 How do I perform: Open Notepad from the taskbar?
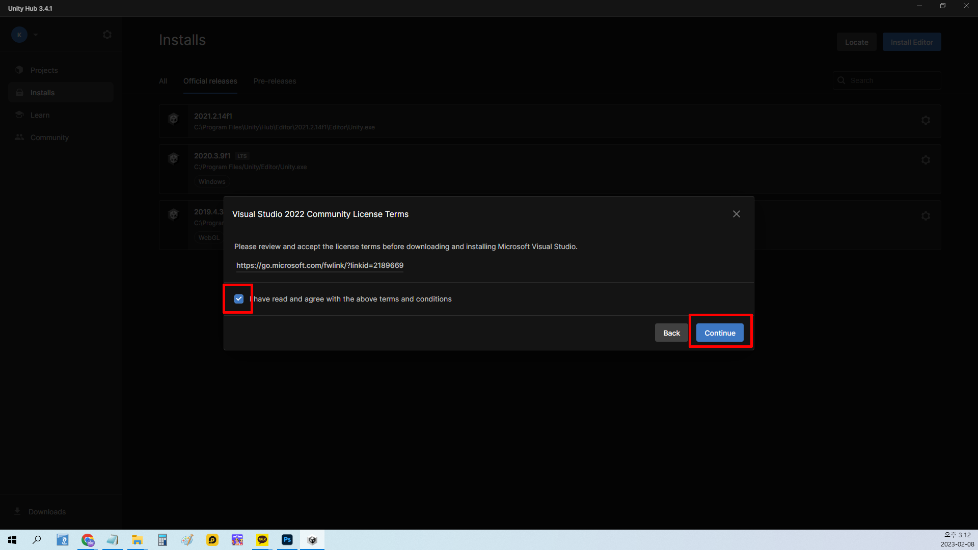tap(112, 540)
